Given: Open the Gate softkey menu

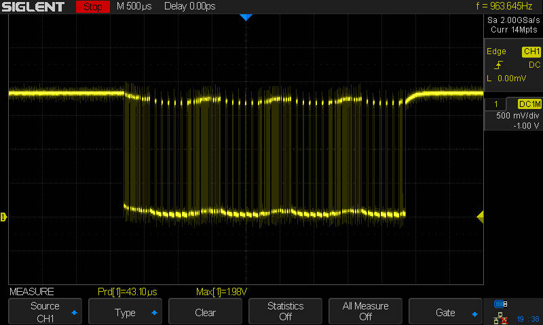Looking at the screenshot, I should [445, 311].
